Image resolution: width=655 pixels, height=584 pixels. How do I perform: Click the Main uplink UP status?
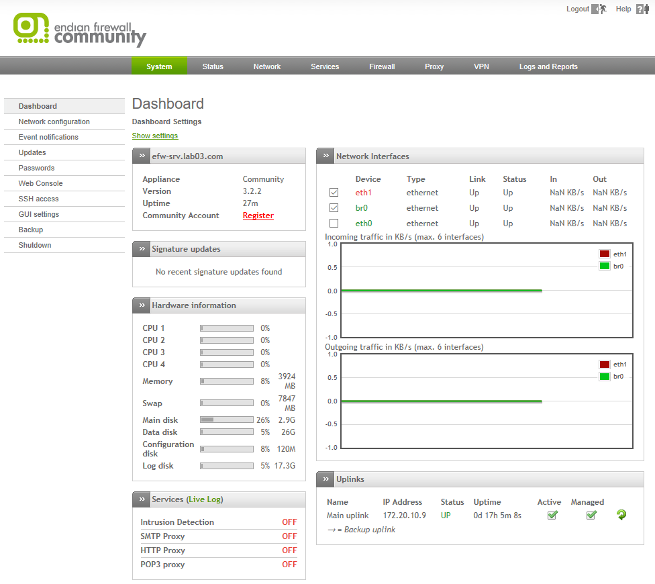pyautogui.click(x=446, y=516)
